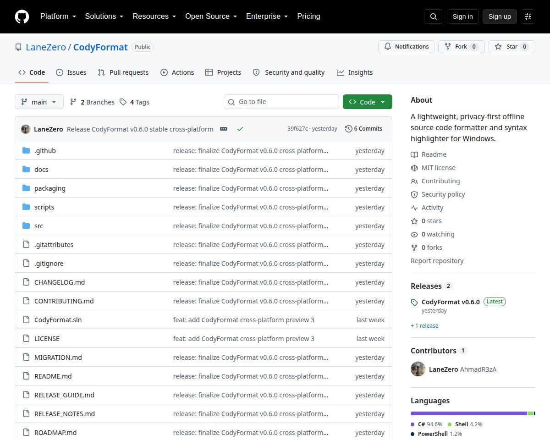This screenshot has height=440, width=550.
Task: Open the search magnifier button
Action: (434, 16)
